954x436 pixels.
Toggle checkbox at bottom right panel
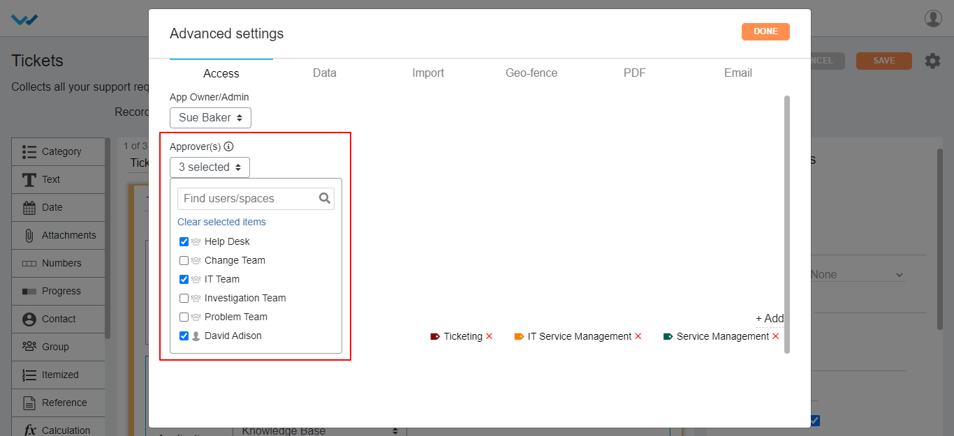click(x=815, y=421)
